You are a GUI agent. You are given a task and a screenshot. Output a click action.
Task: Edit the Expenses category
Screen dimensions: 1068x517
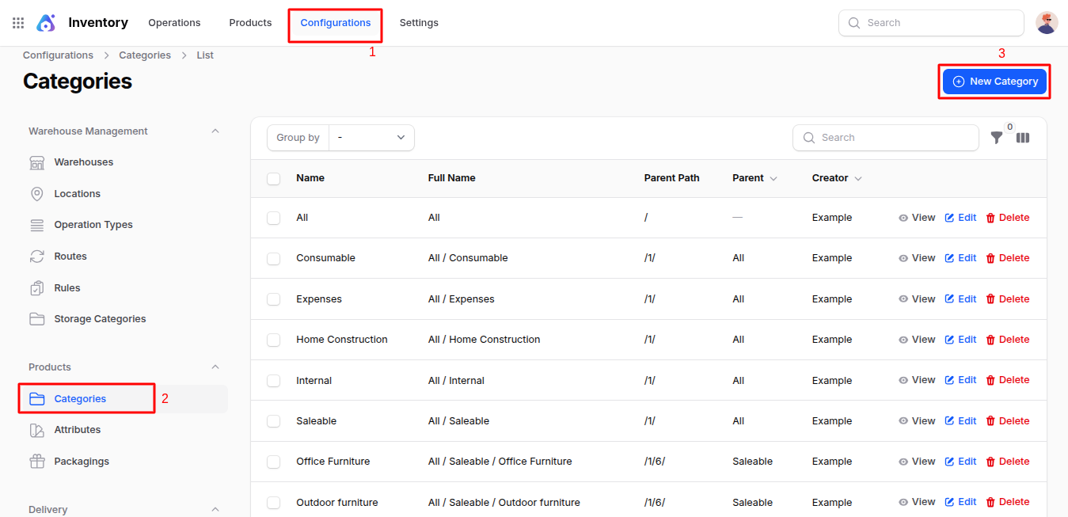click(960, 298)
